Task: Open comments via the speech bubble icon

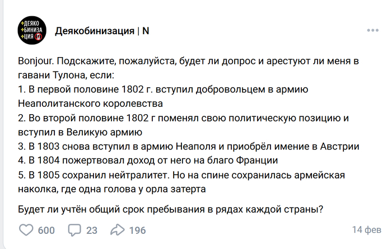Action: coord(74,230)
